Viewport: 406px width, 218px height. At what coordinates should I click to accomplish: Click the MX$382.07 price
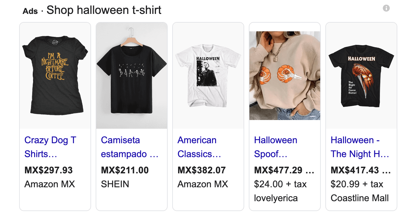pyautogui.click(x=202, y=170)
